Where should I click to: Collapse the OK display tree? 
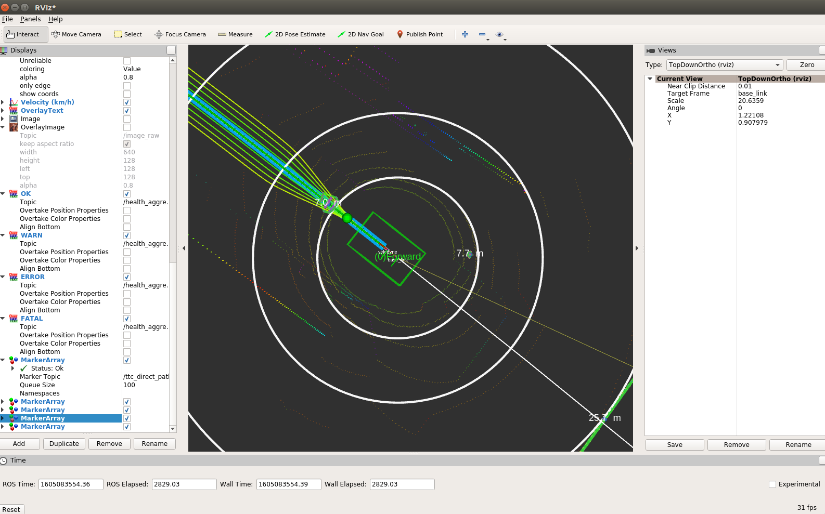coord(3,194)
